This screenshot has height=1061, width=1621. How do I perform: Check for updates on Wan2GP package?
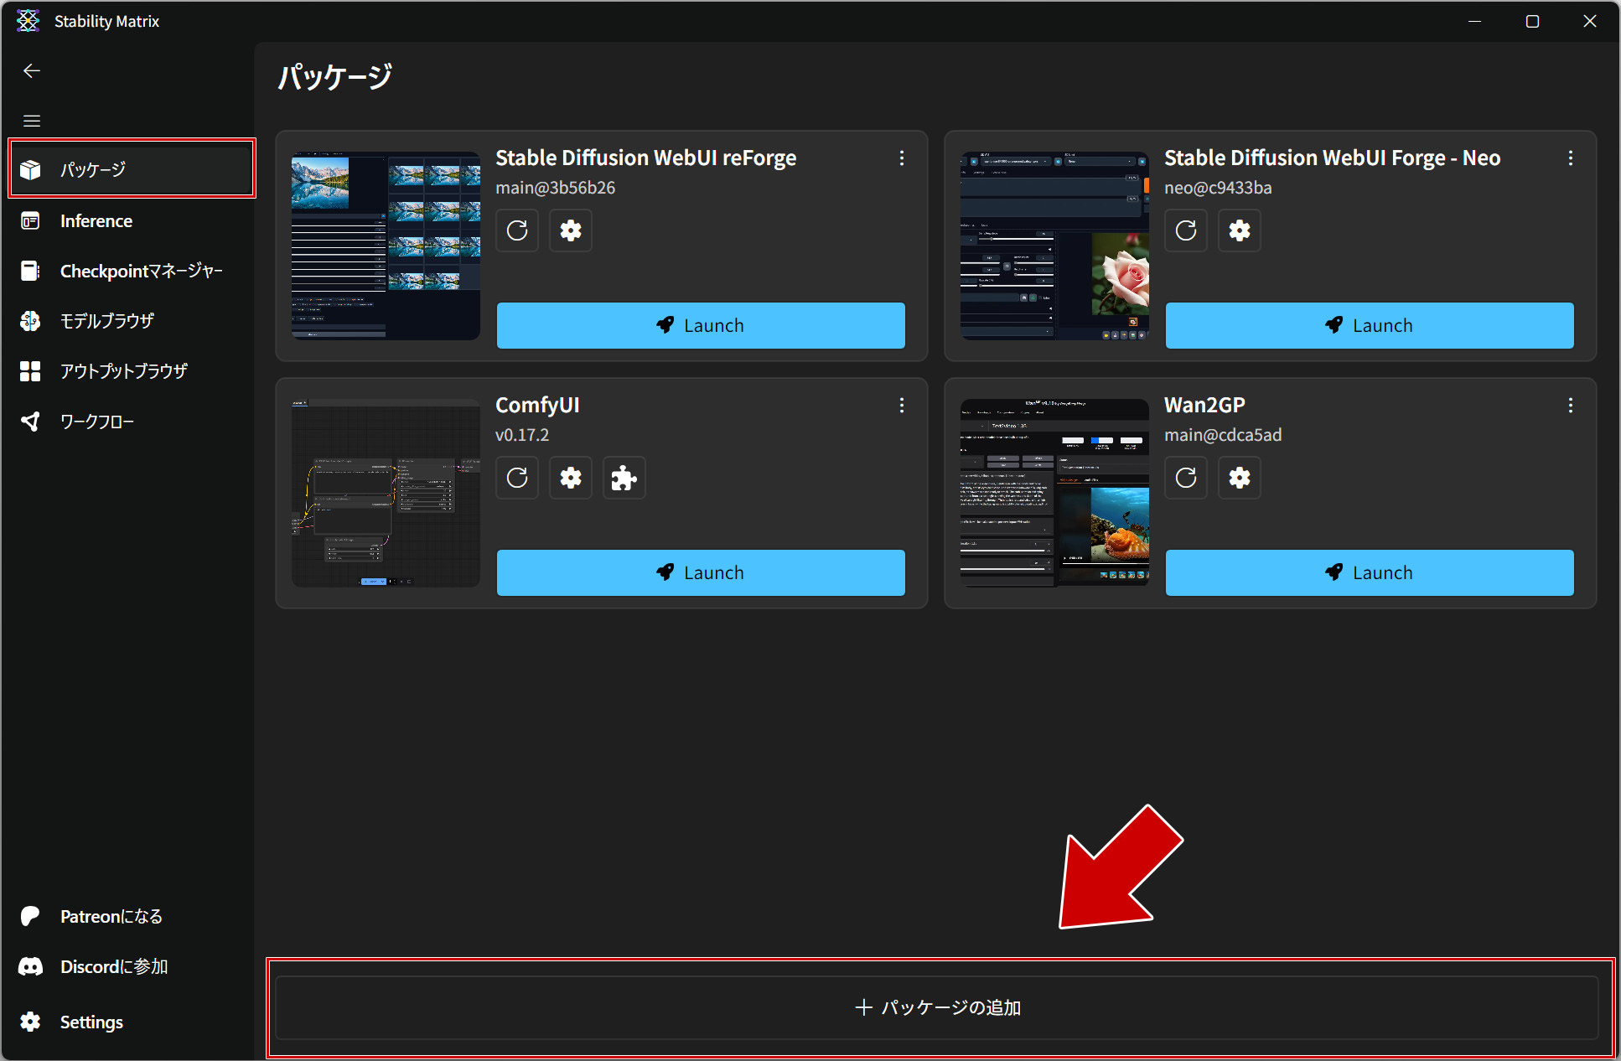tap(1186, 478)
